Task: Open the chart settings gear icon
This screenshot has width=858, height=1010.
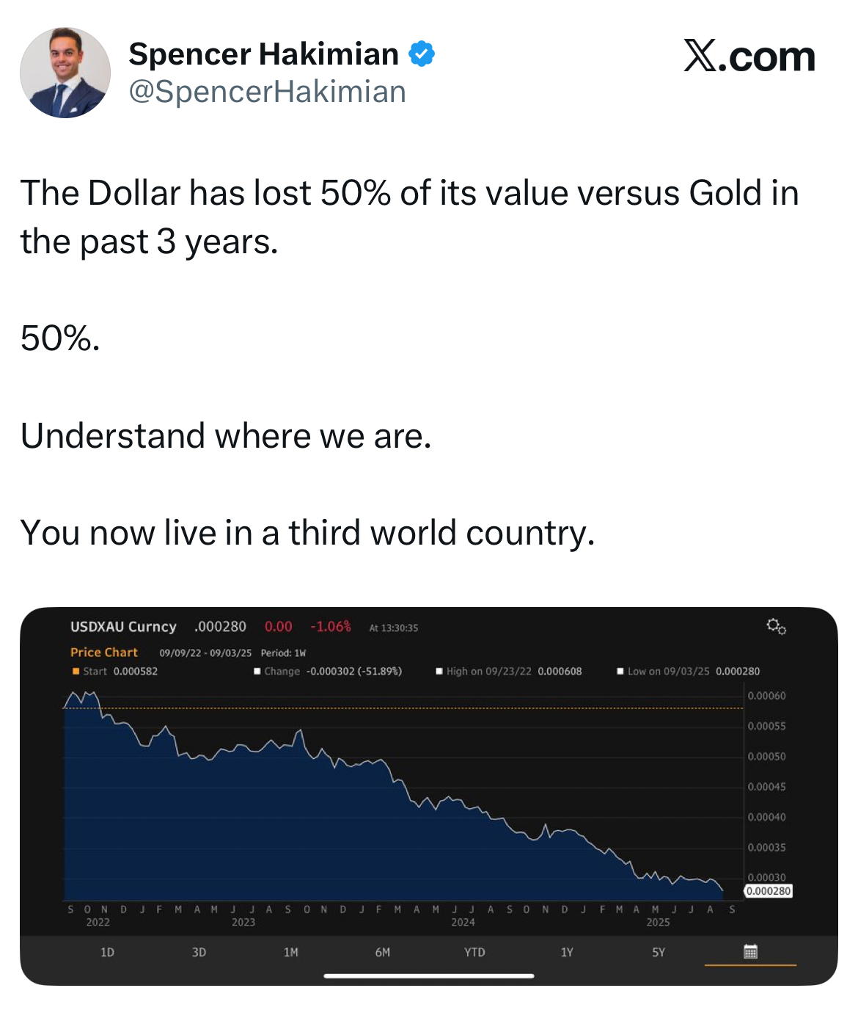Action: coord(776,626)
